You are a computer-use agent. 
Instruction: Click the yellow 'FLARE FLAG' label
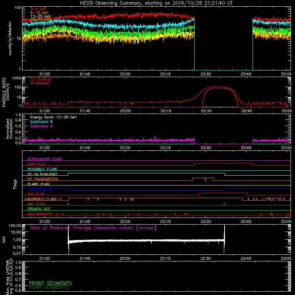click(38, 184)
